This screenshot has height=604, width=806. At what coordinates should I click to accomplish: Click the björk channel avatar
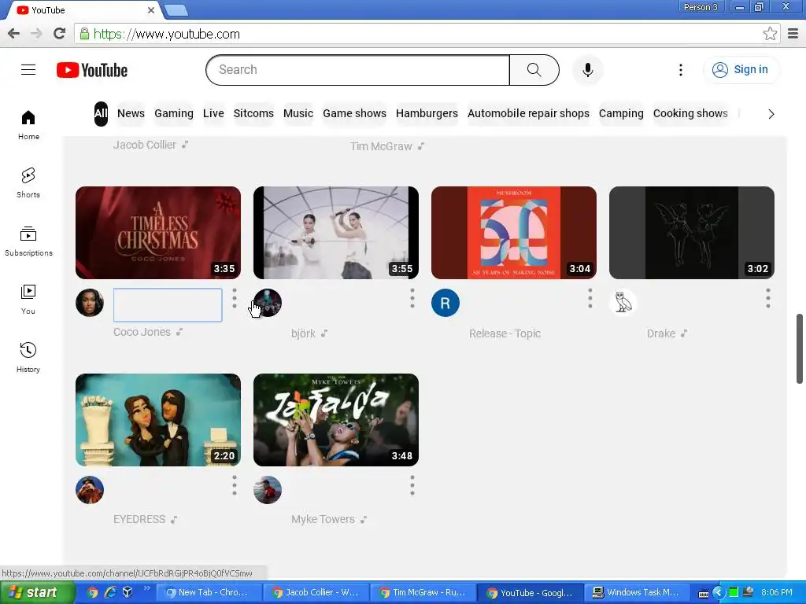pyautogui.click(x=268, y=303)
